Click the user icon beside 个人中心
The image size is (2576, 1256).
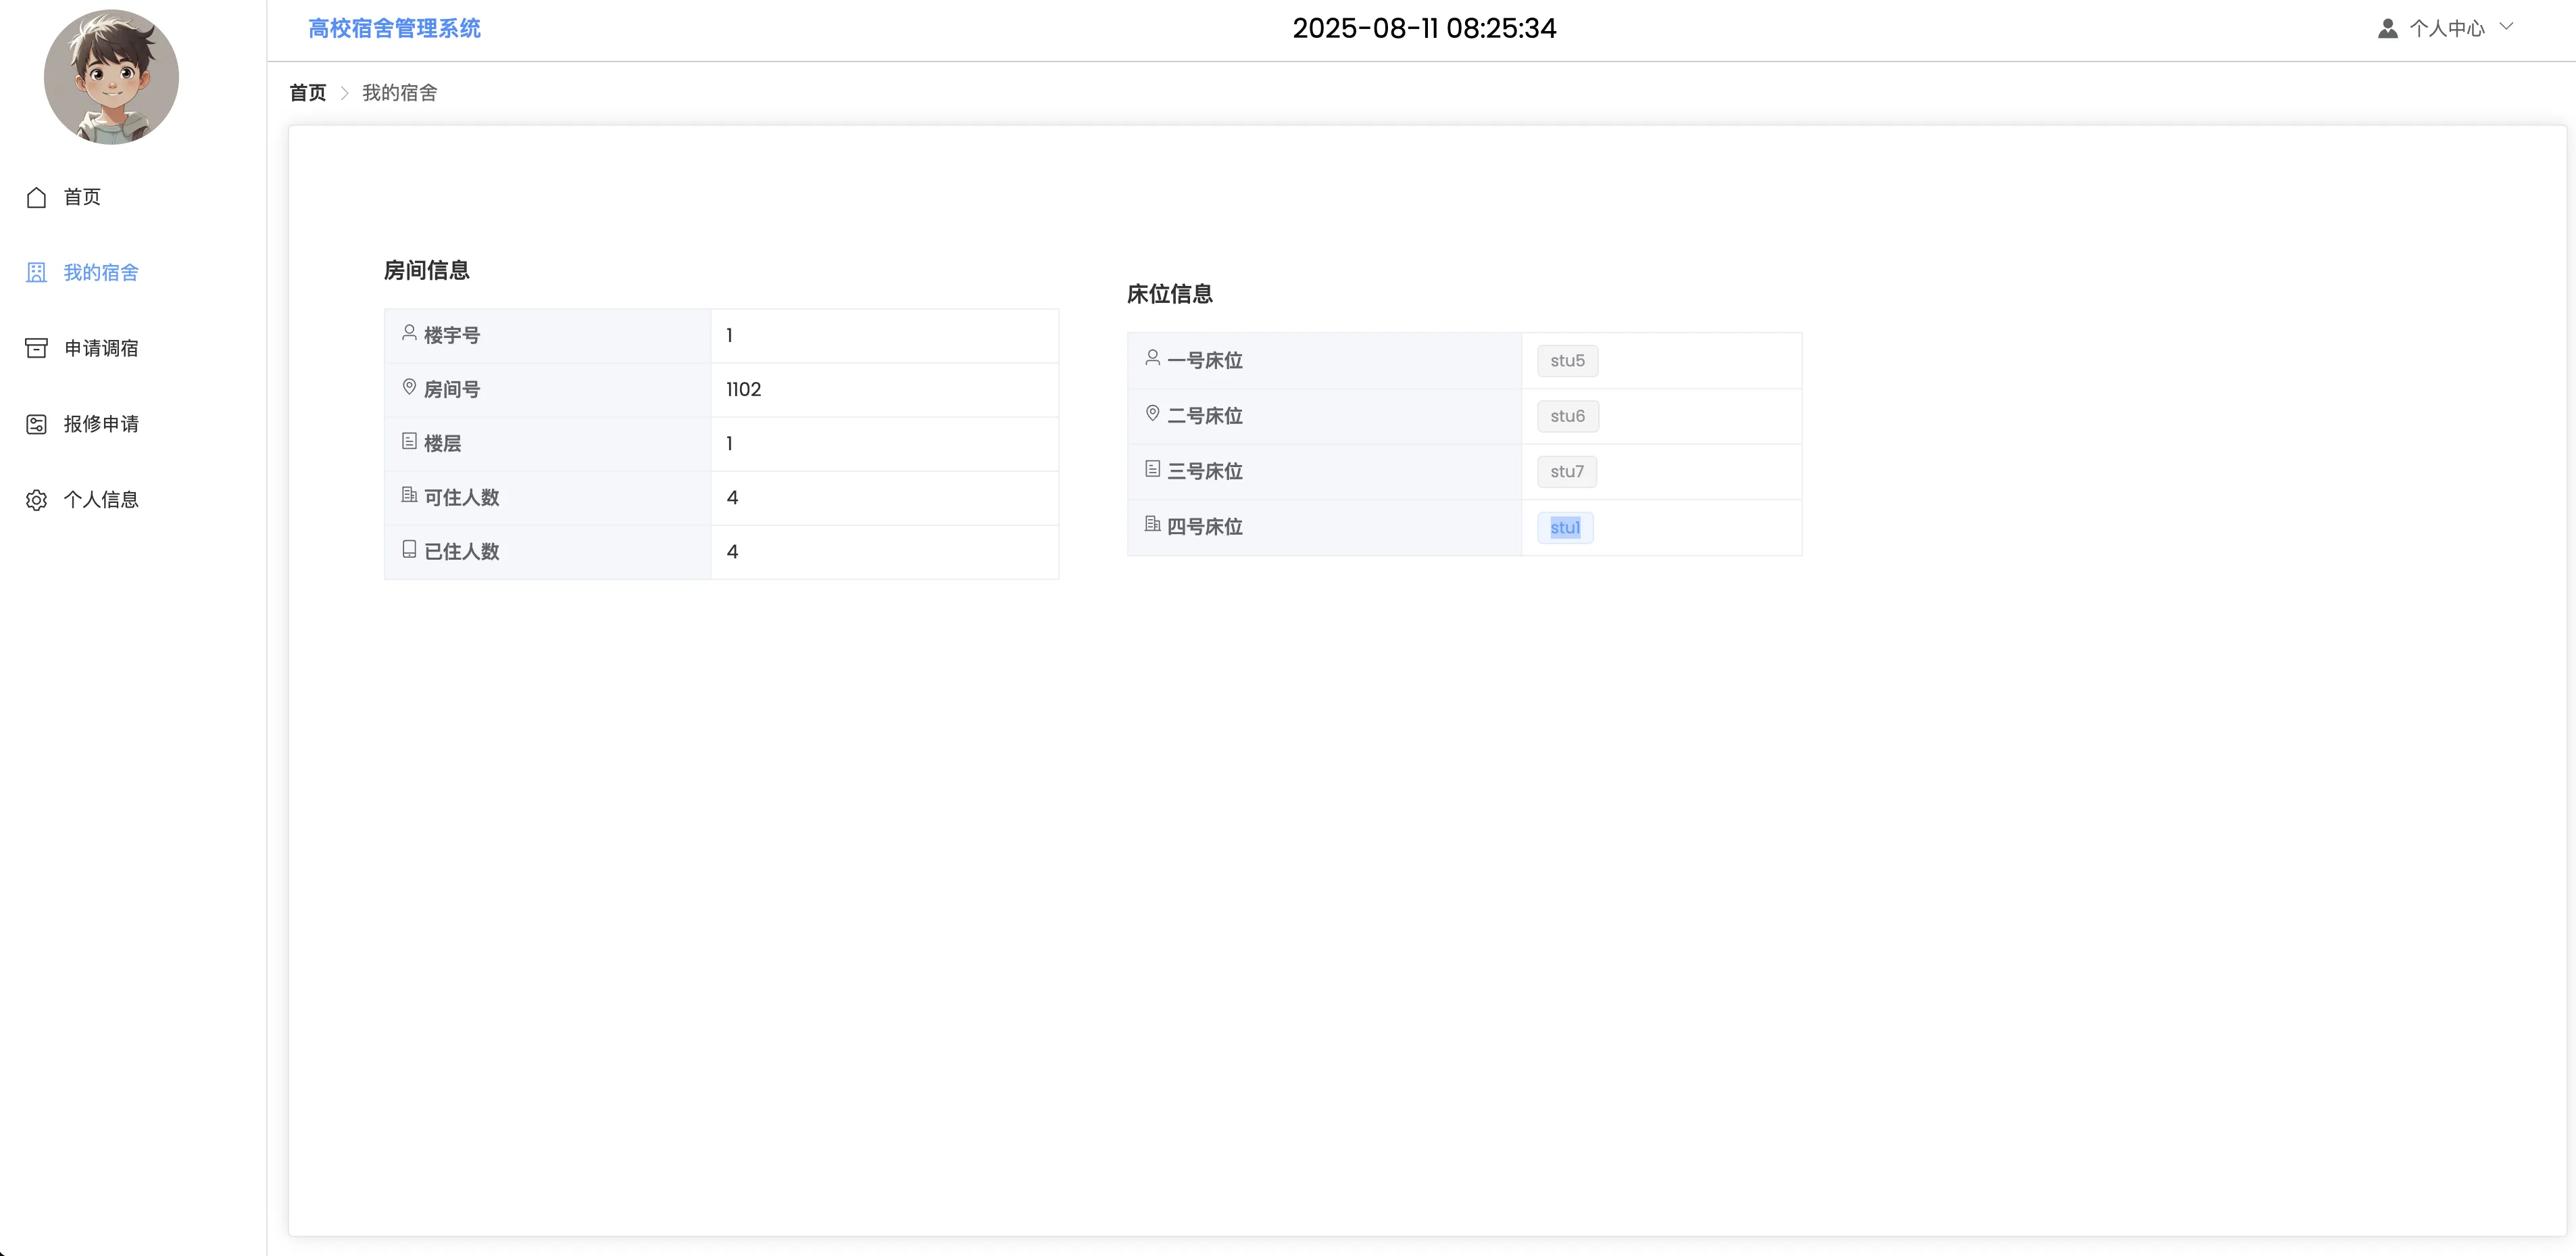click(x=2387, y=28)
